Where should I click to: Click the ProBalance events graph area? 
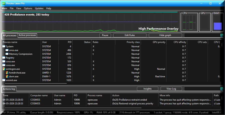pos(90,21)
